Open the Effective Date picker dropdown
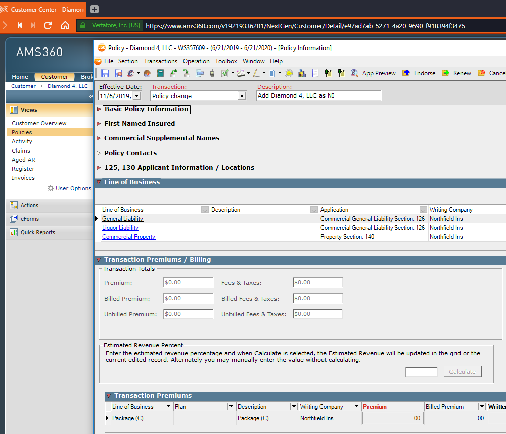Image resolution: width=506 pixels, height=434 pixels. [x=136, y=96]
